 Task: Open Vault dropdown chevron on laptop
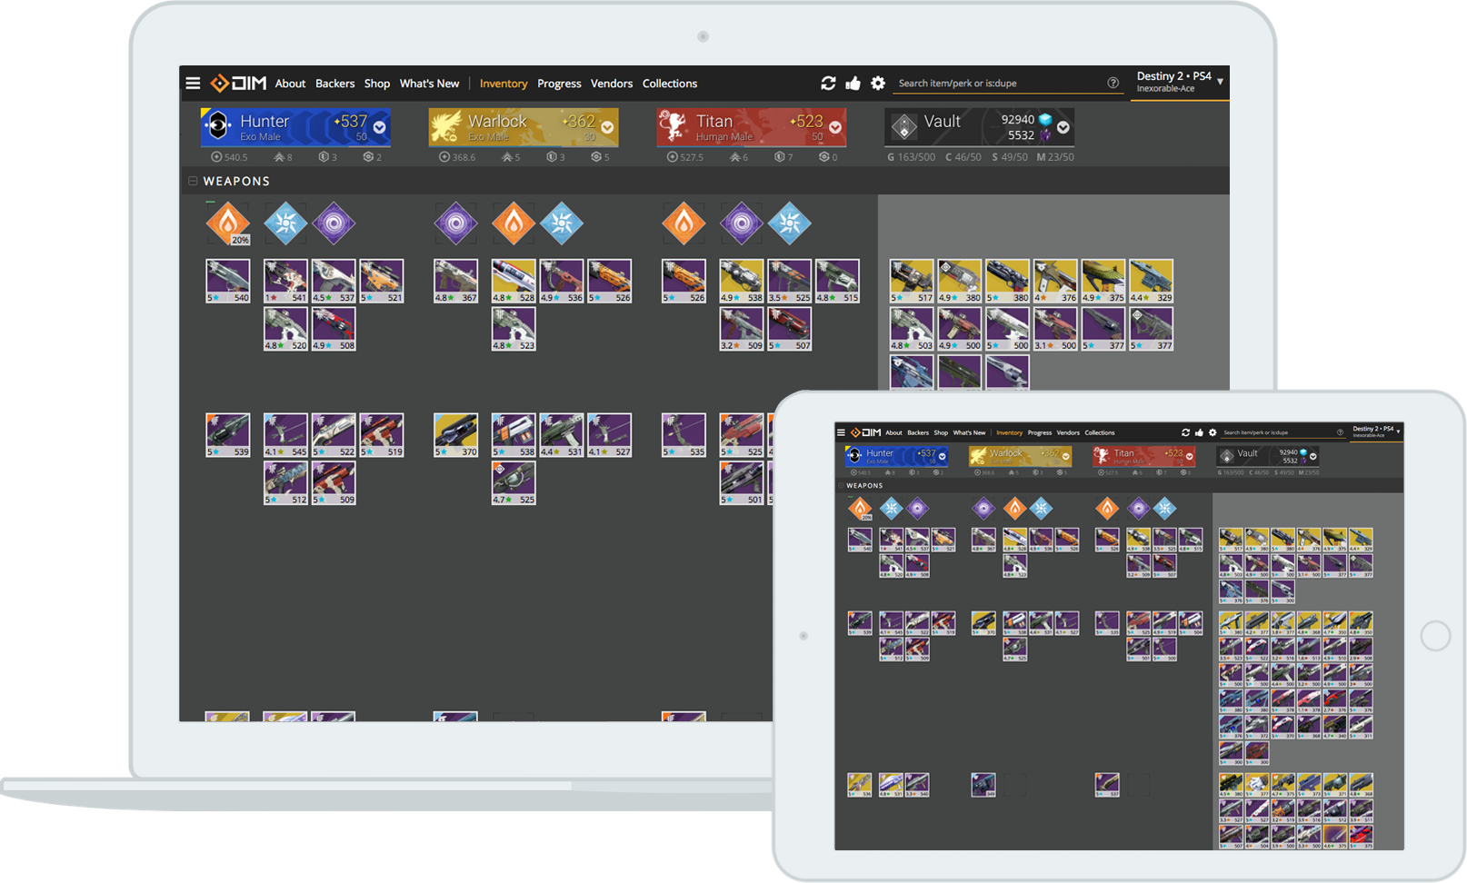pos(1063,128)
